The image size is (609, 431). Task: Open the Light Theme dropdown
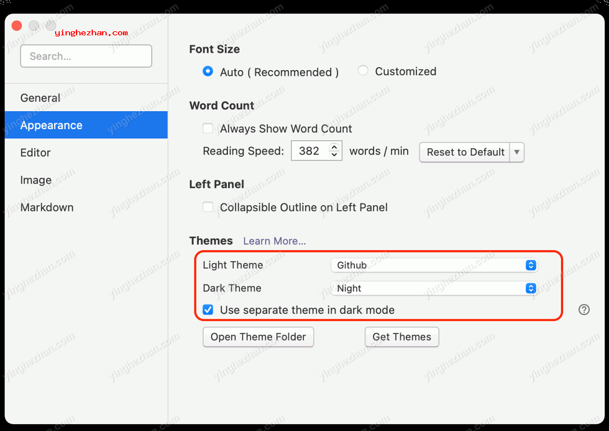(x=434, y=265)
